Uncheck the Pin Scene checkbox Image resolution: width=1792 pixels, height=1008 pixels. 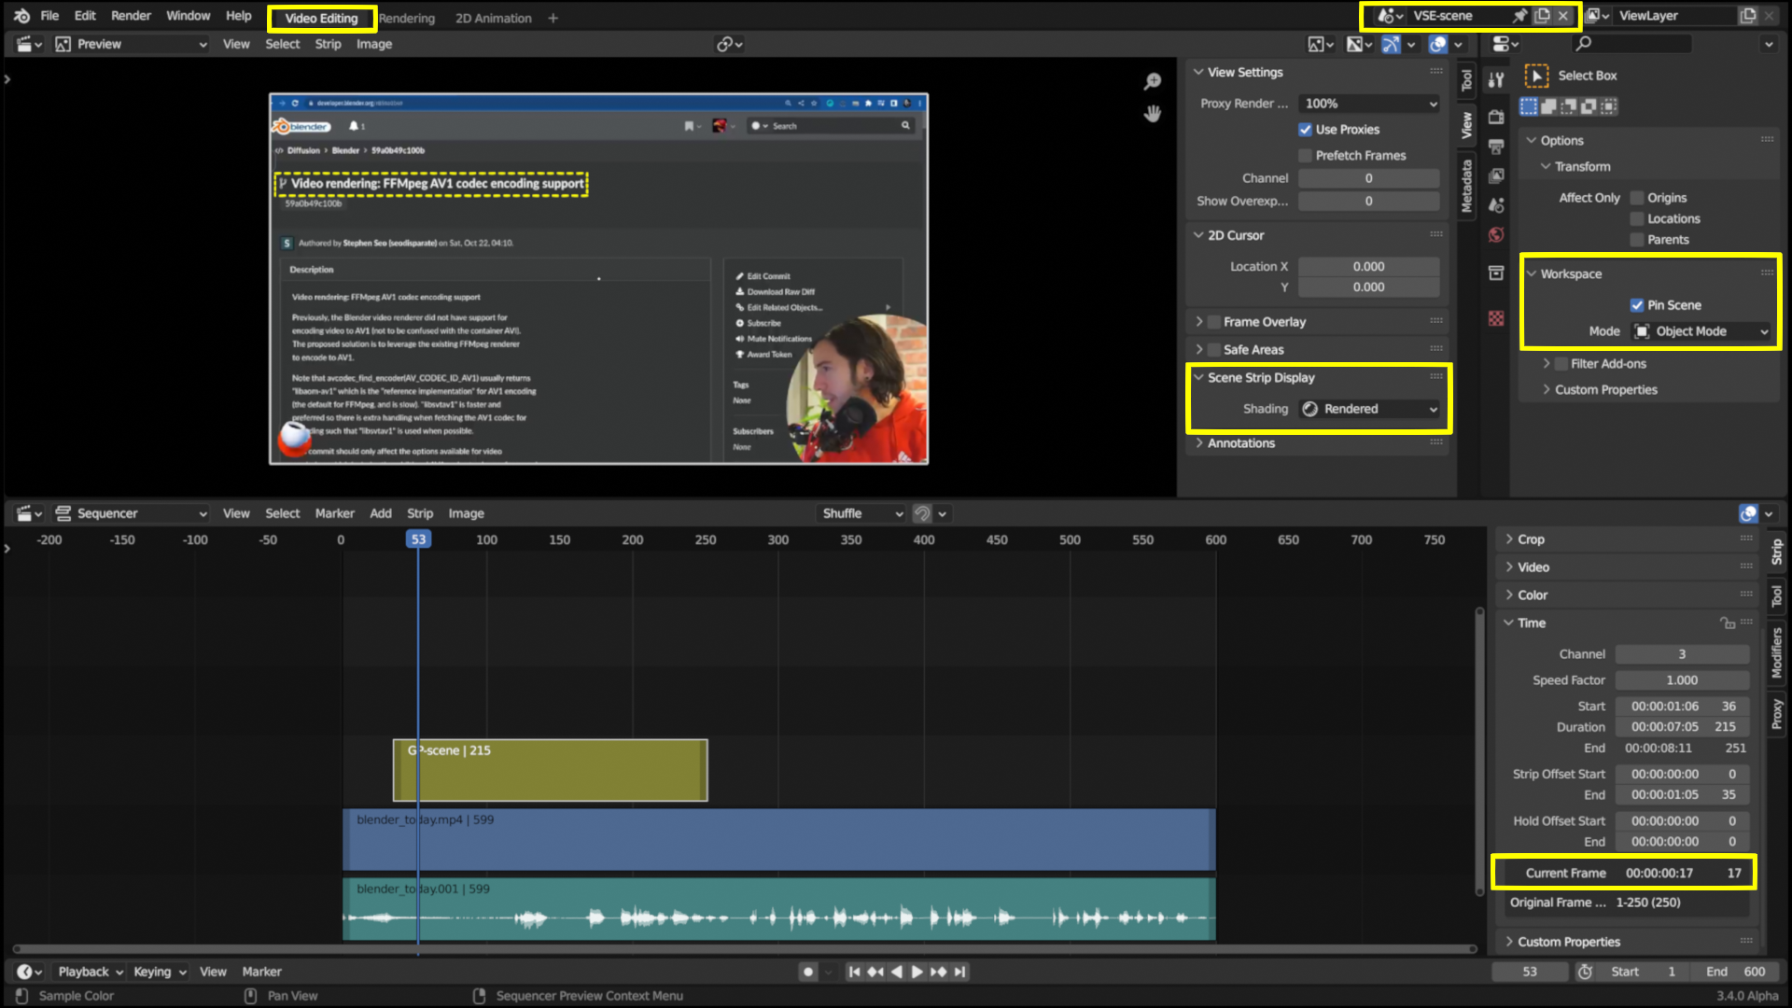coord(1636,305)
